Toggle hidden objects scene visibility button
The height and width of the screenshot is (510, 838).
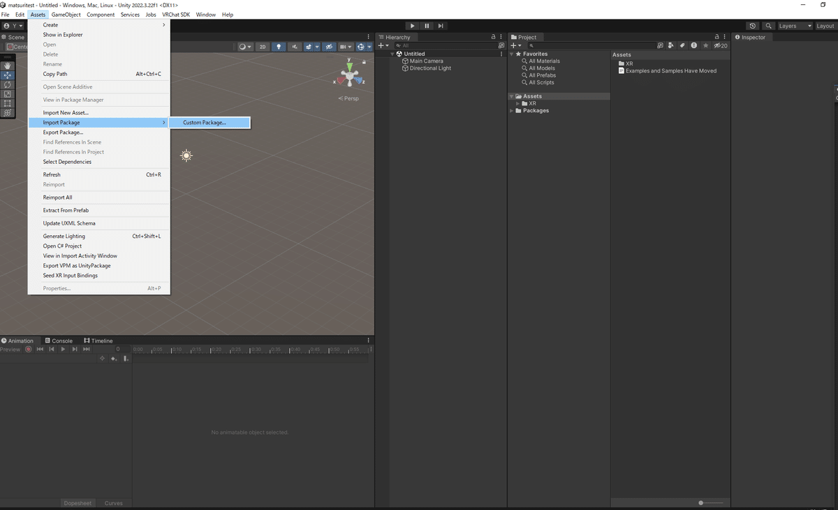[328, 47]
